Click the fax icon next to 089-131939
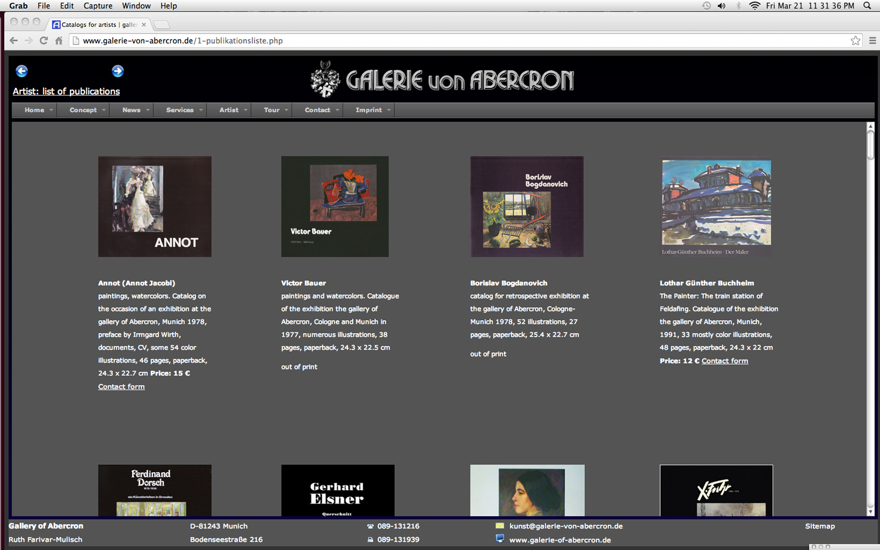Viewport: 880px width, 550px height. pos(370,539)
